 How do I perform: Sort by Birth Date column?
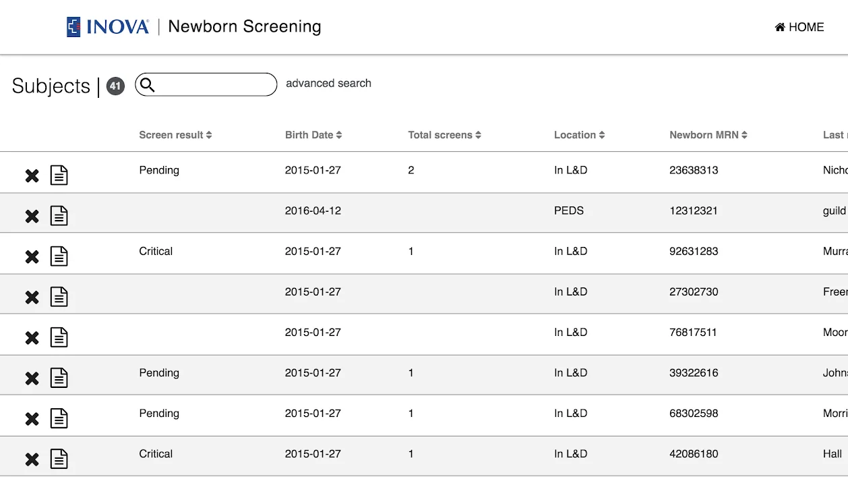click(x=313, y=135)
